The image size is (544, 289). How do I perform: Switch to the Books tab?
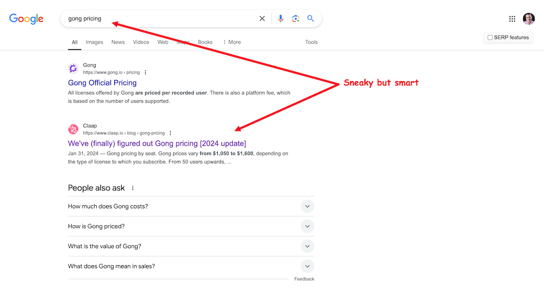pos(205,42)
